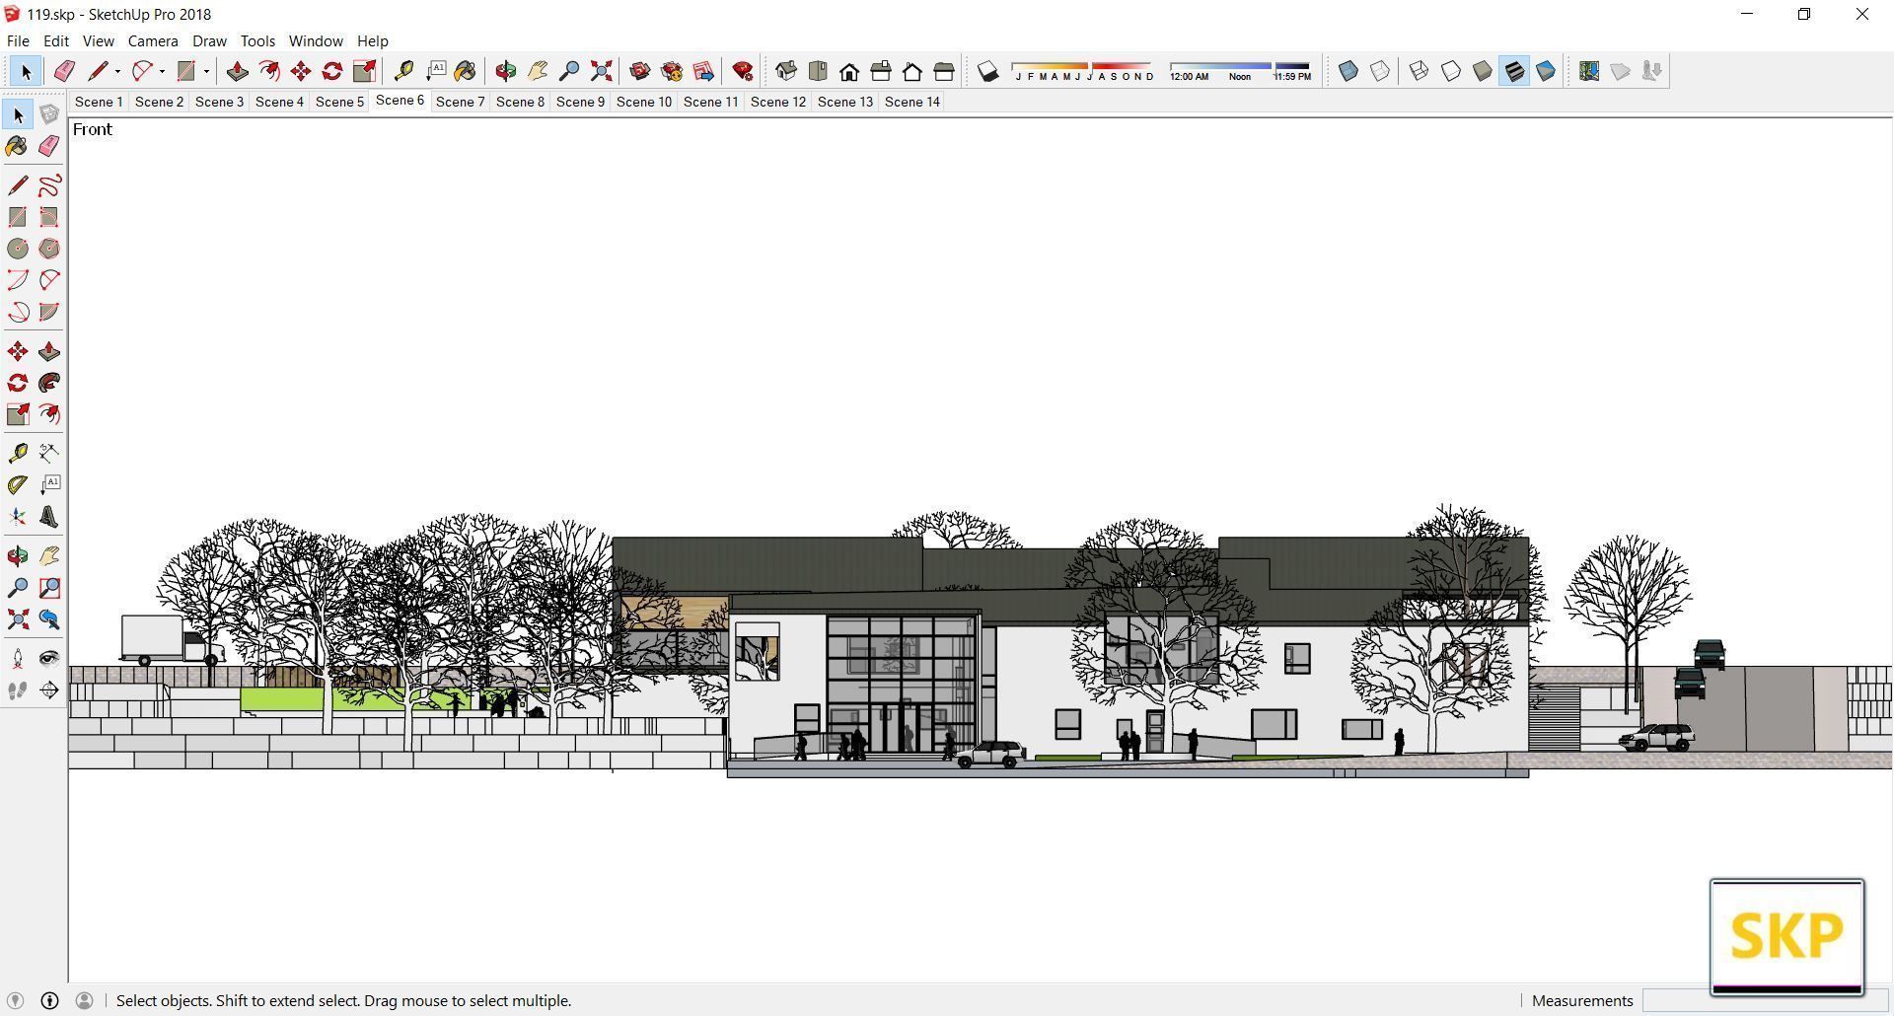Toggle Show/Hide Shadows button

click(987, 71)
